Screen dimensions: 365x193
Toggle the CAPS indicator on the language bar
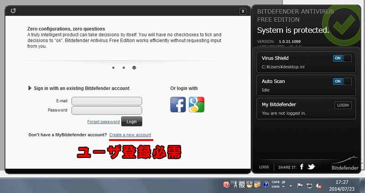coord(276,182)
